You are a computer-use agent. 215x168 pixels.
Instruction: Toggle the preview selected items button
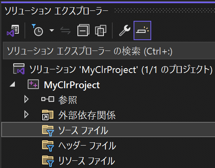[142, 30]
